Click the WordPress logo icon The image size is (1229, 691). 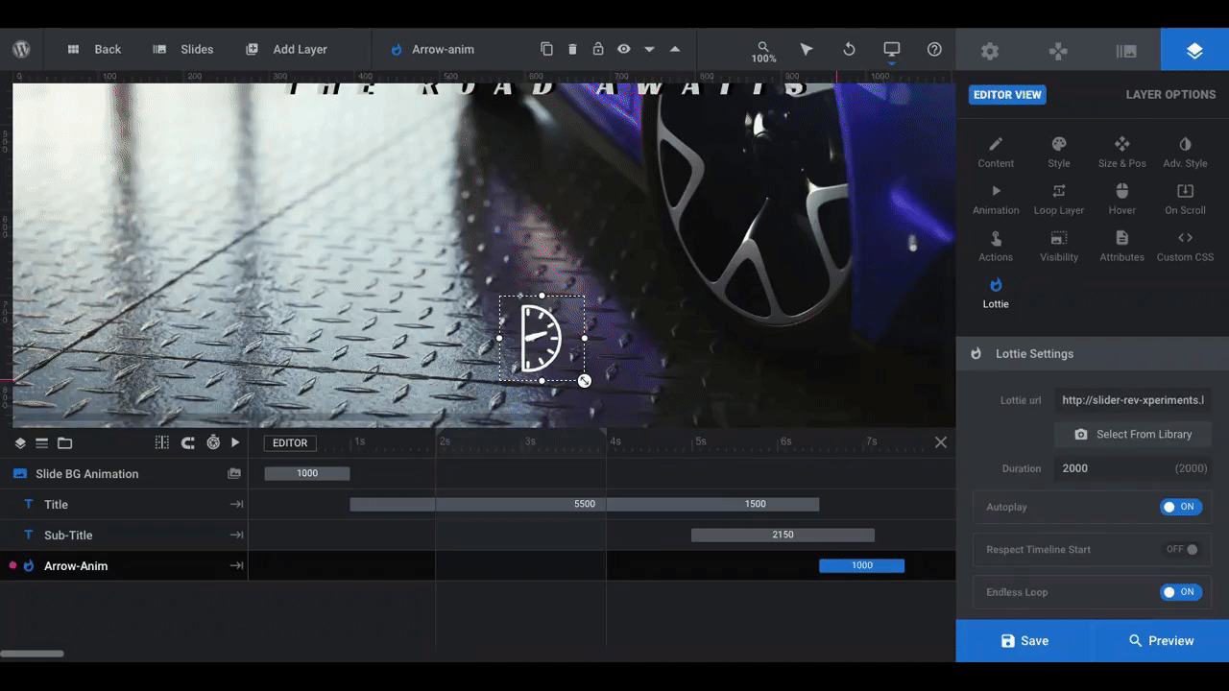pyautogui.click(x=21, y=49)
